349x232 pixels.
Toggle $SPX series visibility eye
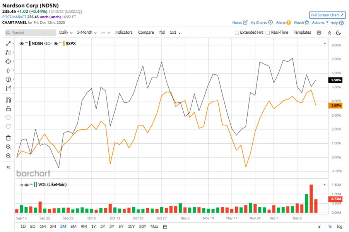tap(56, 44)
